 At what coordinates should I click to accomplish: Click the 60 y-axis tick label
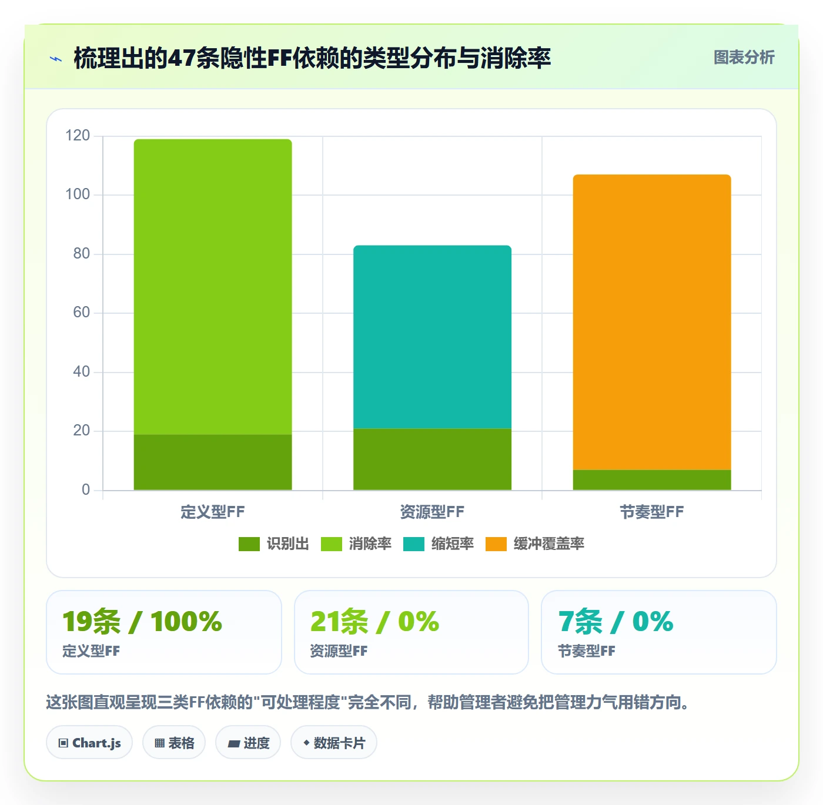[81, 313]
